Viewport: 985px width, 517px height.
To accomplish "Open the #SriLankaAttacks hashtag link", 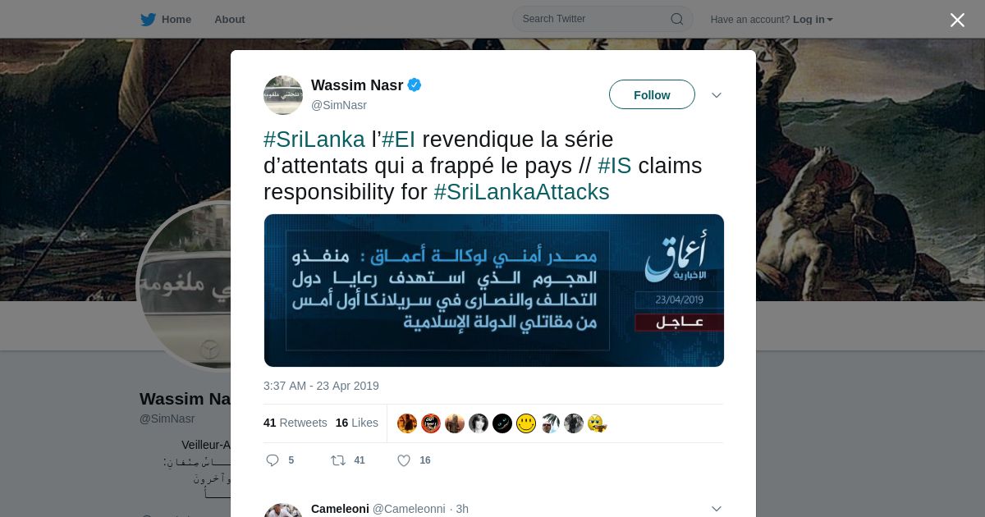I will click(521, 192).
